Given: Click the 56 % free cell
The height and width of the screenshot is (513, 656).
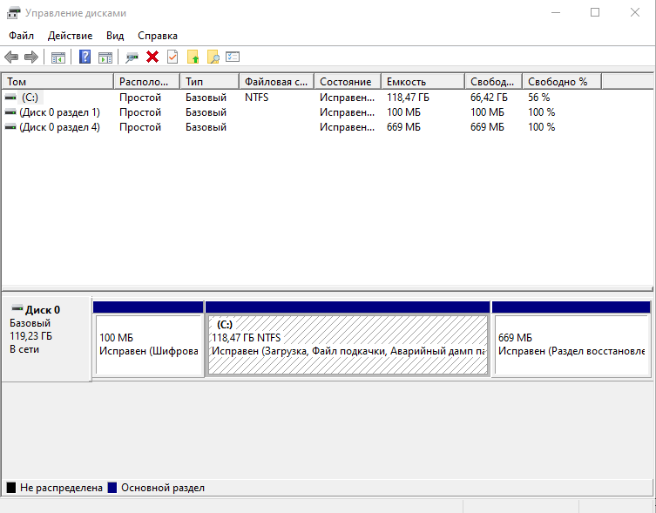Looking at the screenshot, I should coord(539,98).
